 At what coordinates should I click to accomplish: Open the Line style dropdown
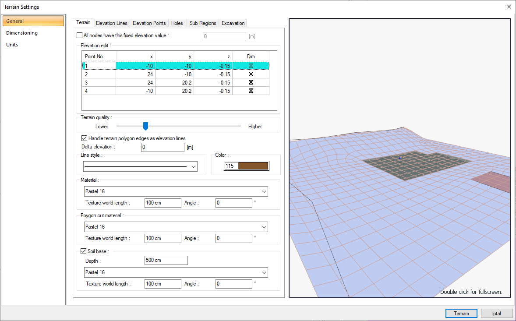(x=193, y=166)
